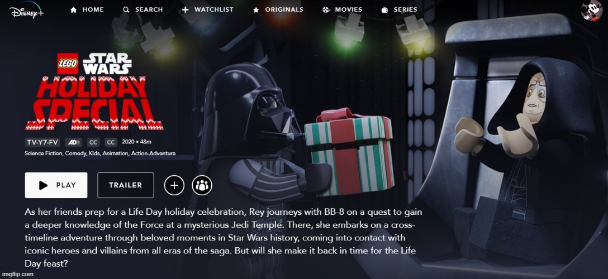Browse Series from the top bar
608x279 pixels.
click(x=399, y=9)
